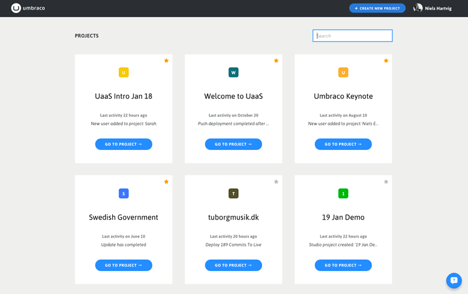Star the 19 Jan Demo project

386,181
